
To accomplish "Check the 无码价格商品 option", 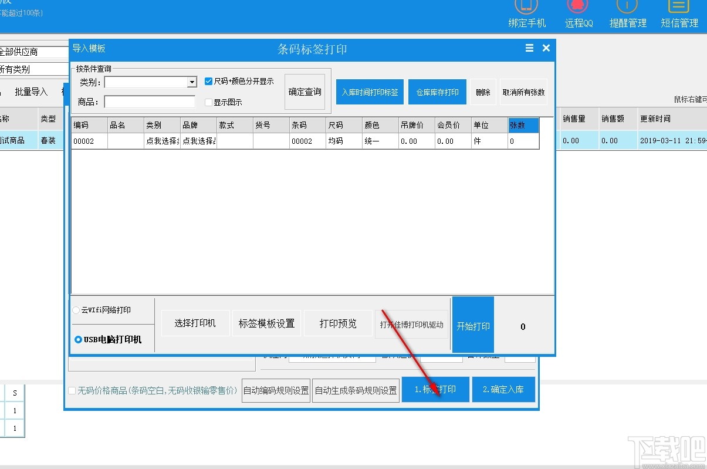I will [x=72, y=390].
